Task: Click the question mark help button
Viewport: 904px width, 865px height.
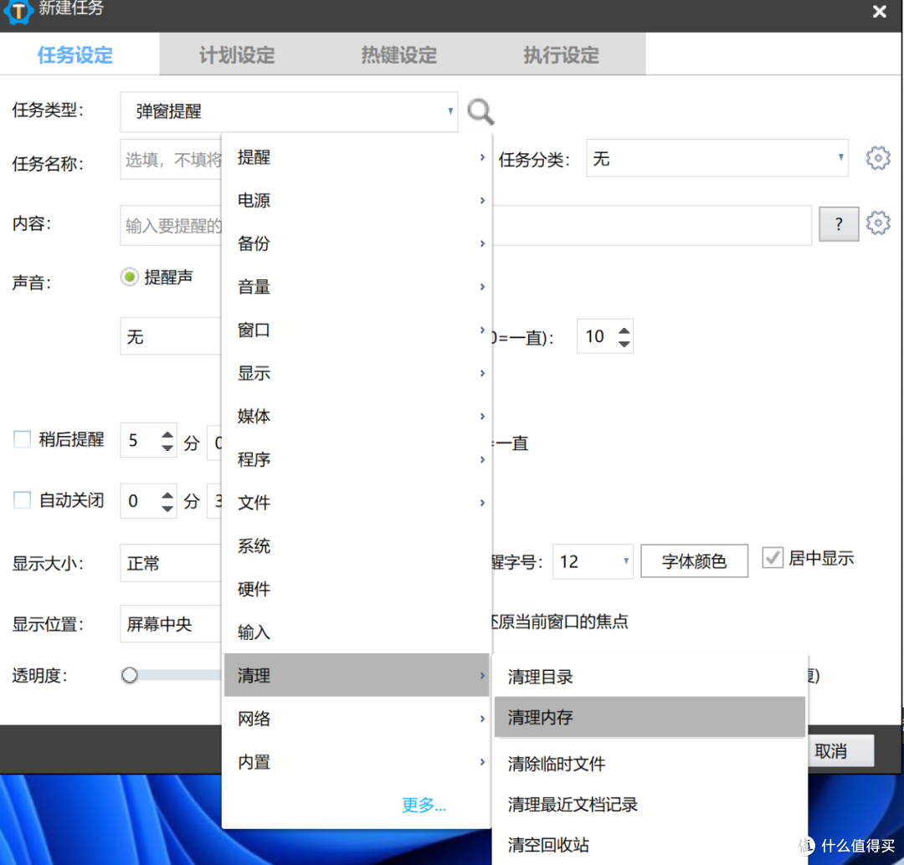Action: click(x=838, y=224)
